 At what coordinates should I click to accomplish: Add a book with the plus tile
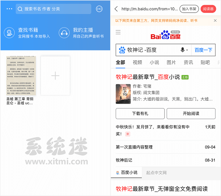55,76
